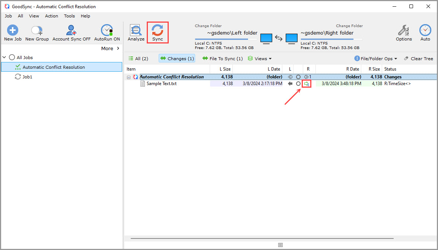
Task: Click the horizontal scrollbar at bottom
Action: coord(262,238)
